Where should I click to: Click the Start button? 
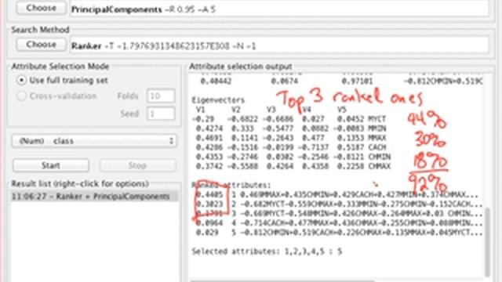pyautogui.click(x=50, y=165)
